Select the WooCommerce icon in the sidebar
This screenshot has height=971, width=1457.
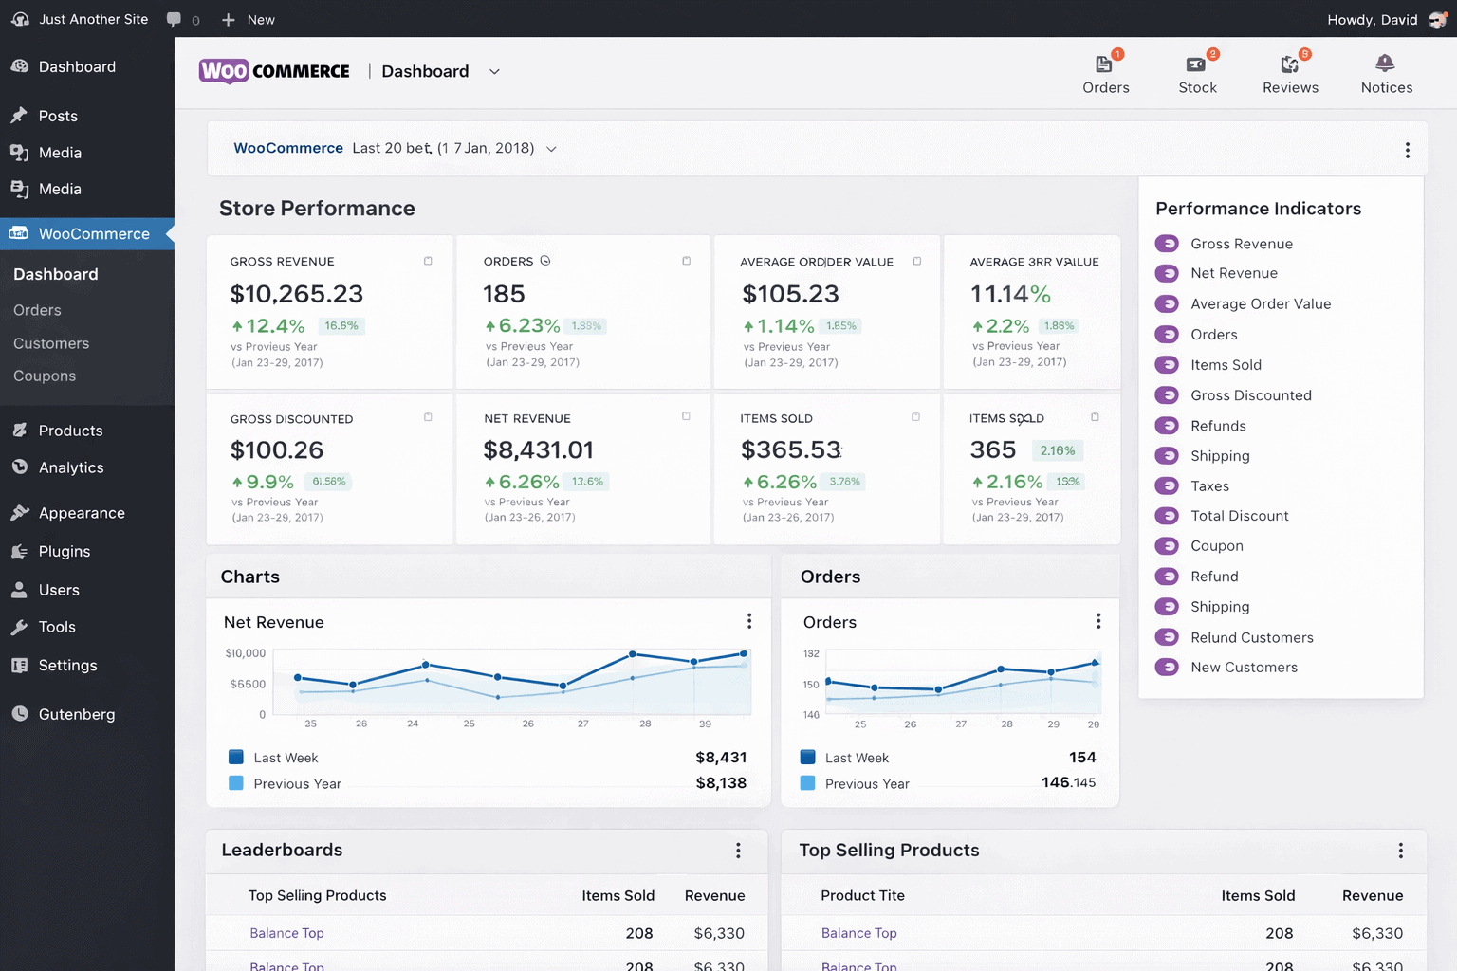(x=19, y=233)
